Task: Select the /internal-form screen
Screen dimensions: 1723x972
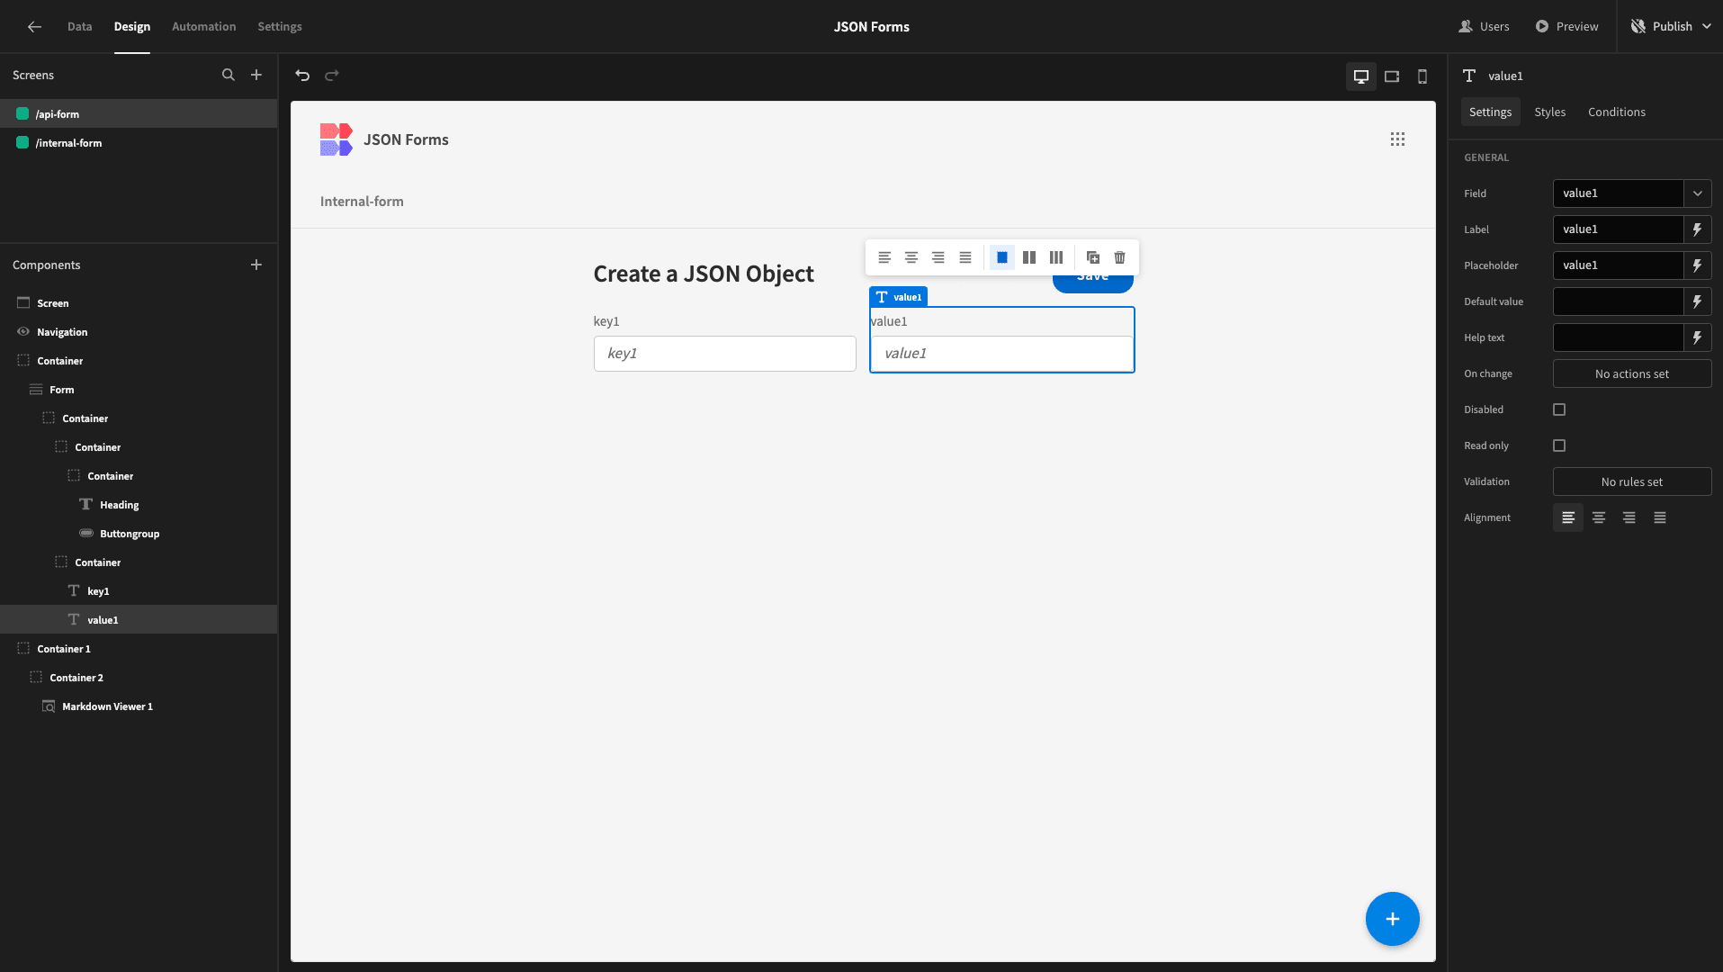Action: pos(68,143)
